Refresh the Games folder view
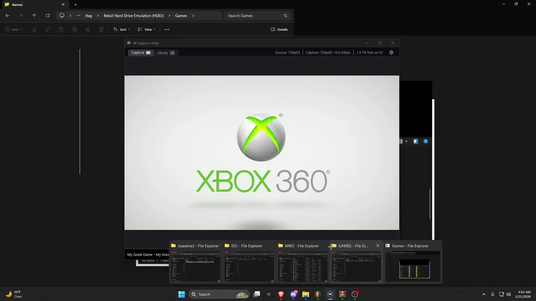 point(48,15)
